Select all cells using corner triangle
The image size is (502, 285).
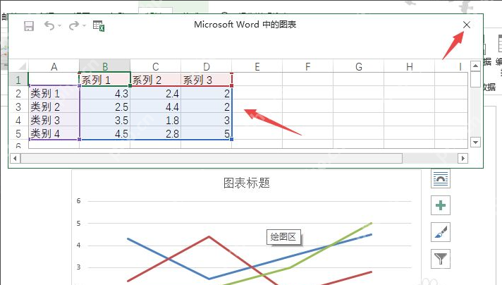point(22,66)
